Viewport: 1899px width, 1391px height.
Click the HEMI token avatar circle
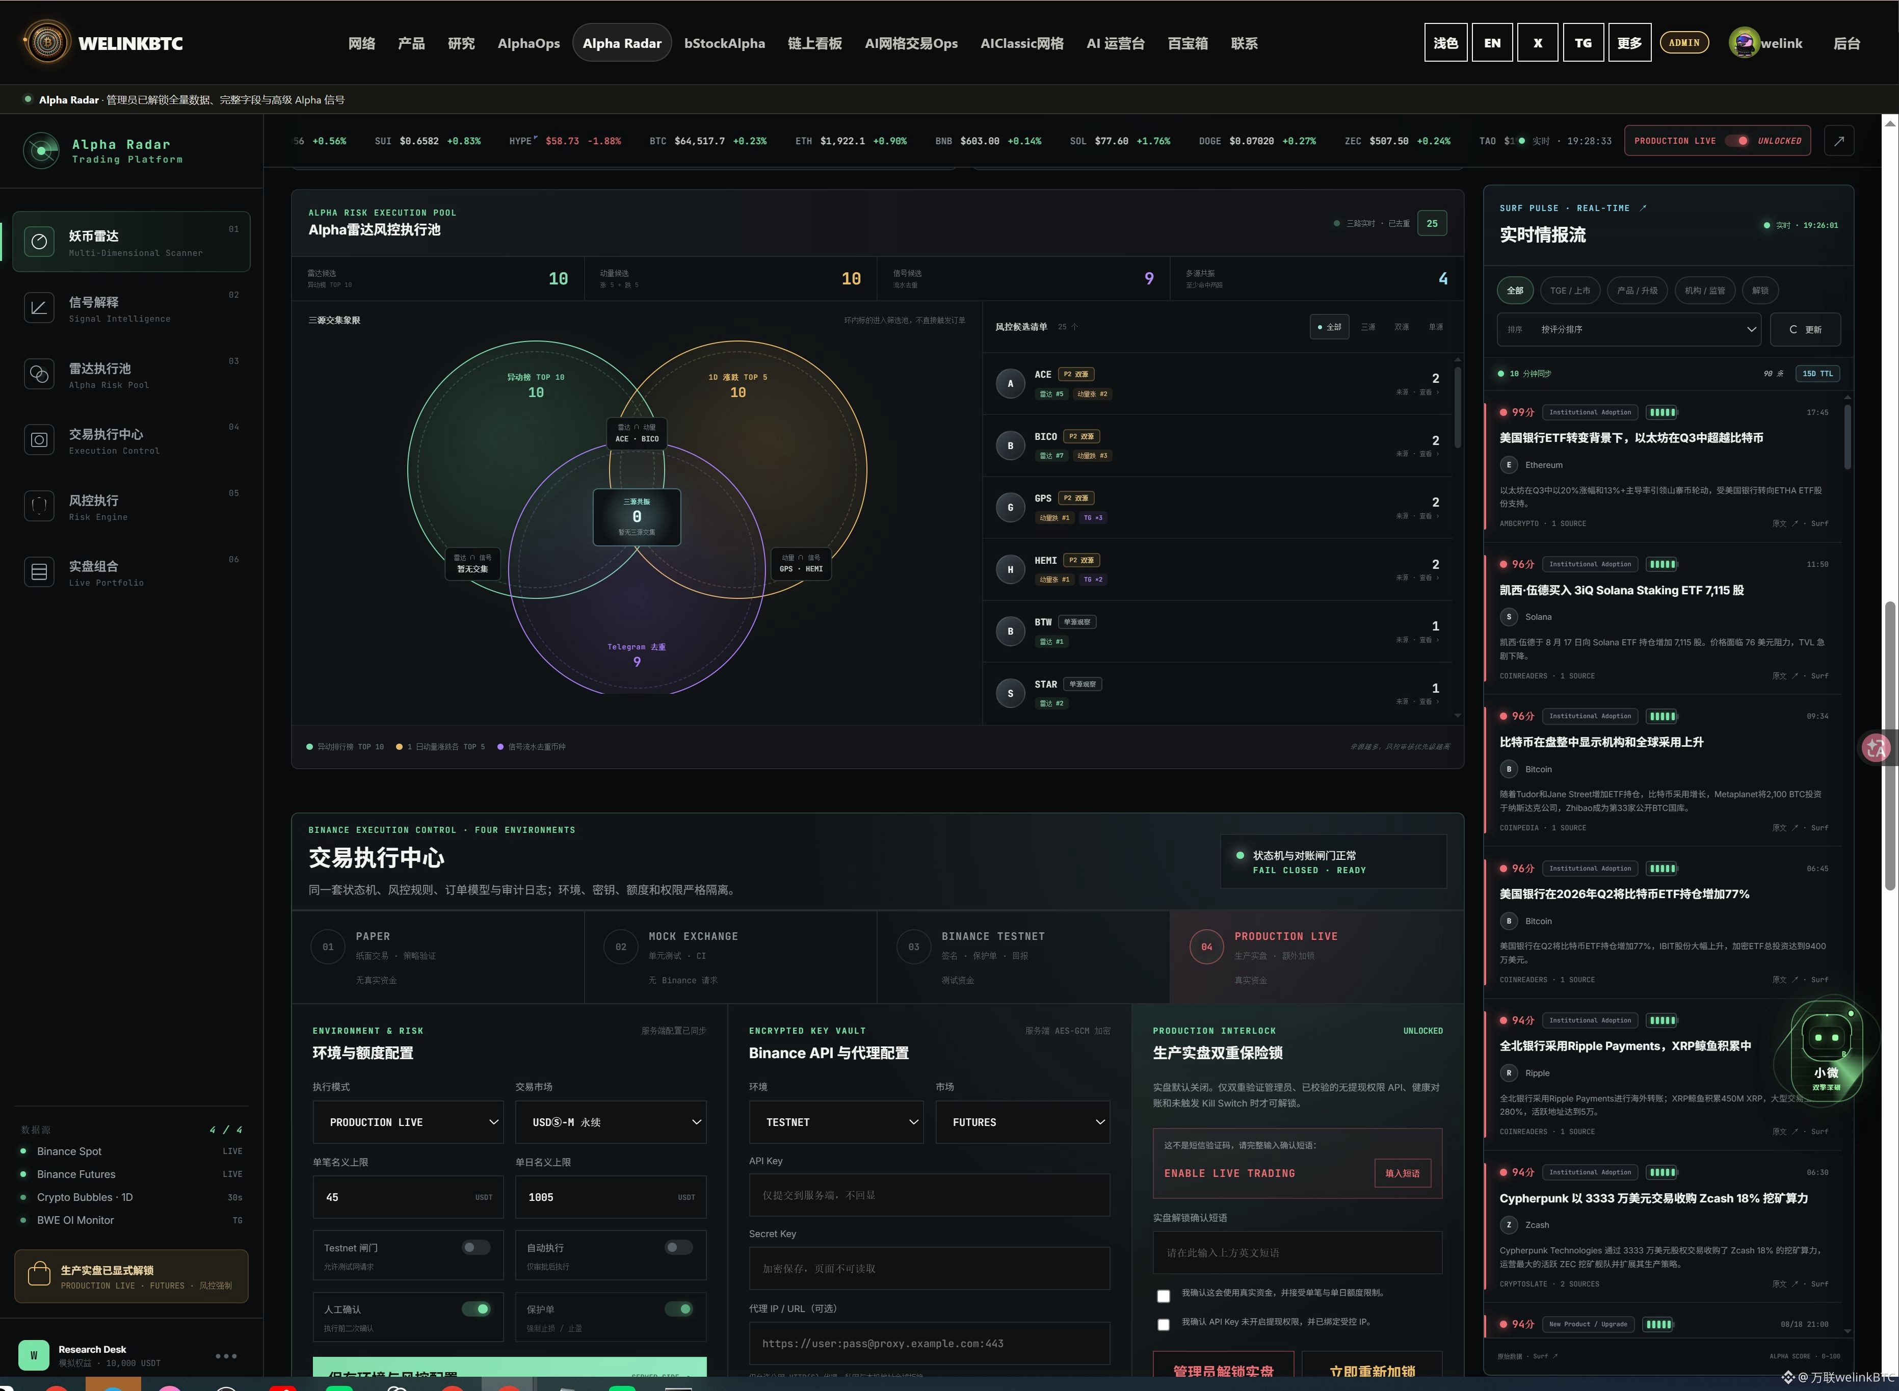(1010, 569)
